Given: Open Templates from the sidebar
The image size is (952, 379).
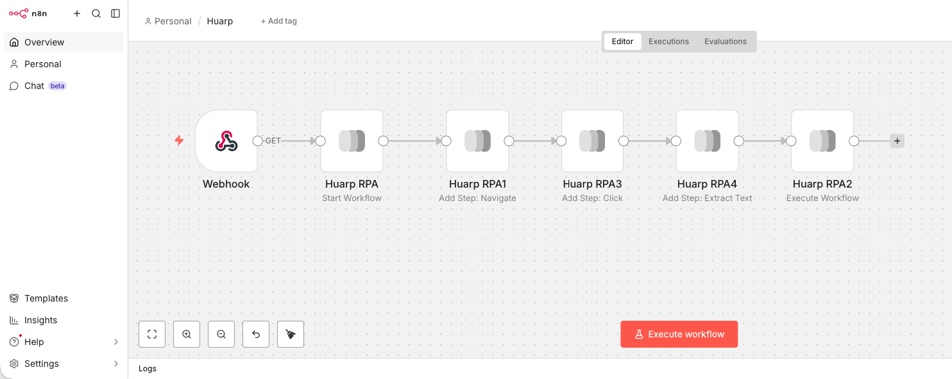Looking at the screenshot, I should click(46, 298).
